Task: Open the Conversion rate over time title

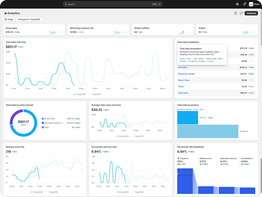Action: [104, 147]
